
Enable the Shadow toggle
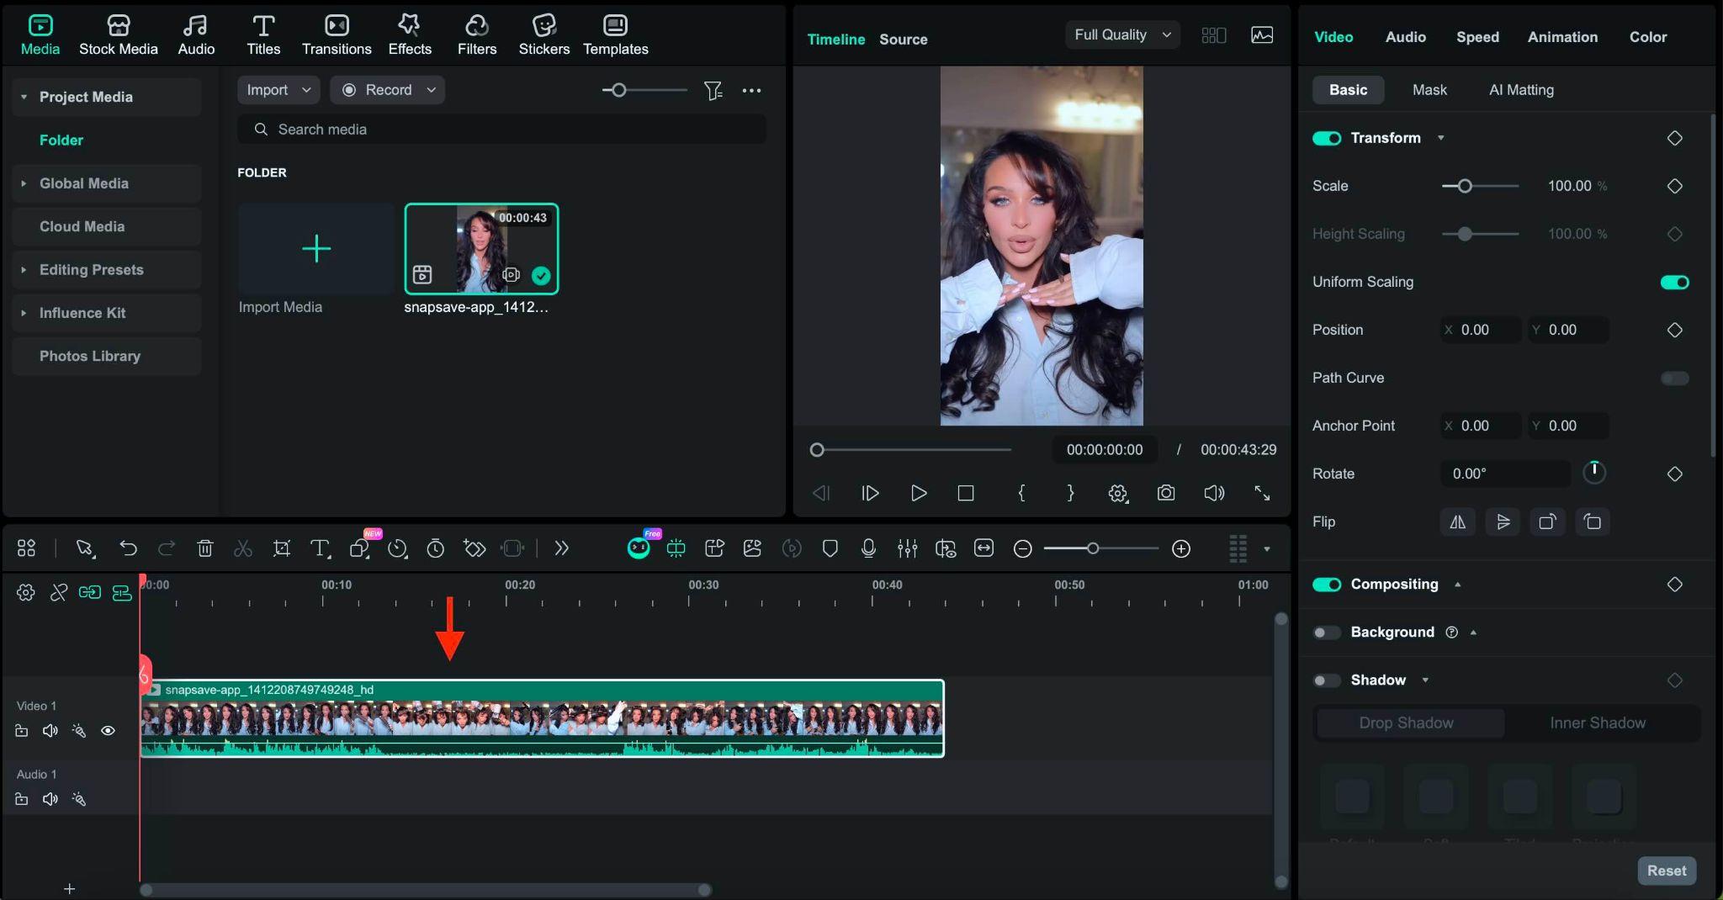click(x=1327, y=680)
